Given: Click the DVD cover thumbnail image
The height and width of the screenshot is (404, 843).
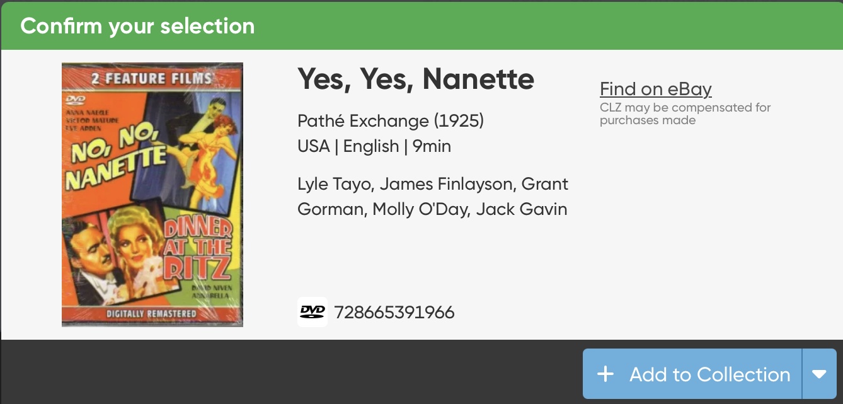Looking at the screenshot, I should coord(152,195).
